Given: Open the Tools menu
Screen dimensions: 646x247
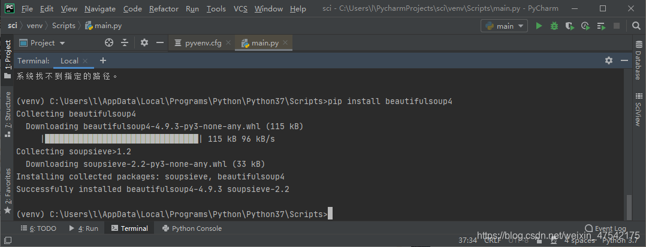Looking at the screenshot, I should pos(216,8).
